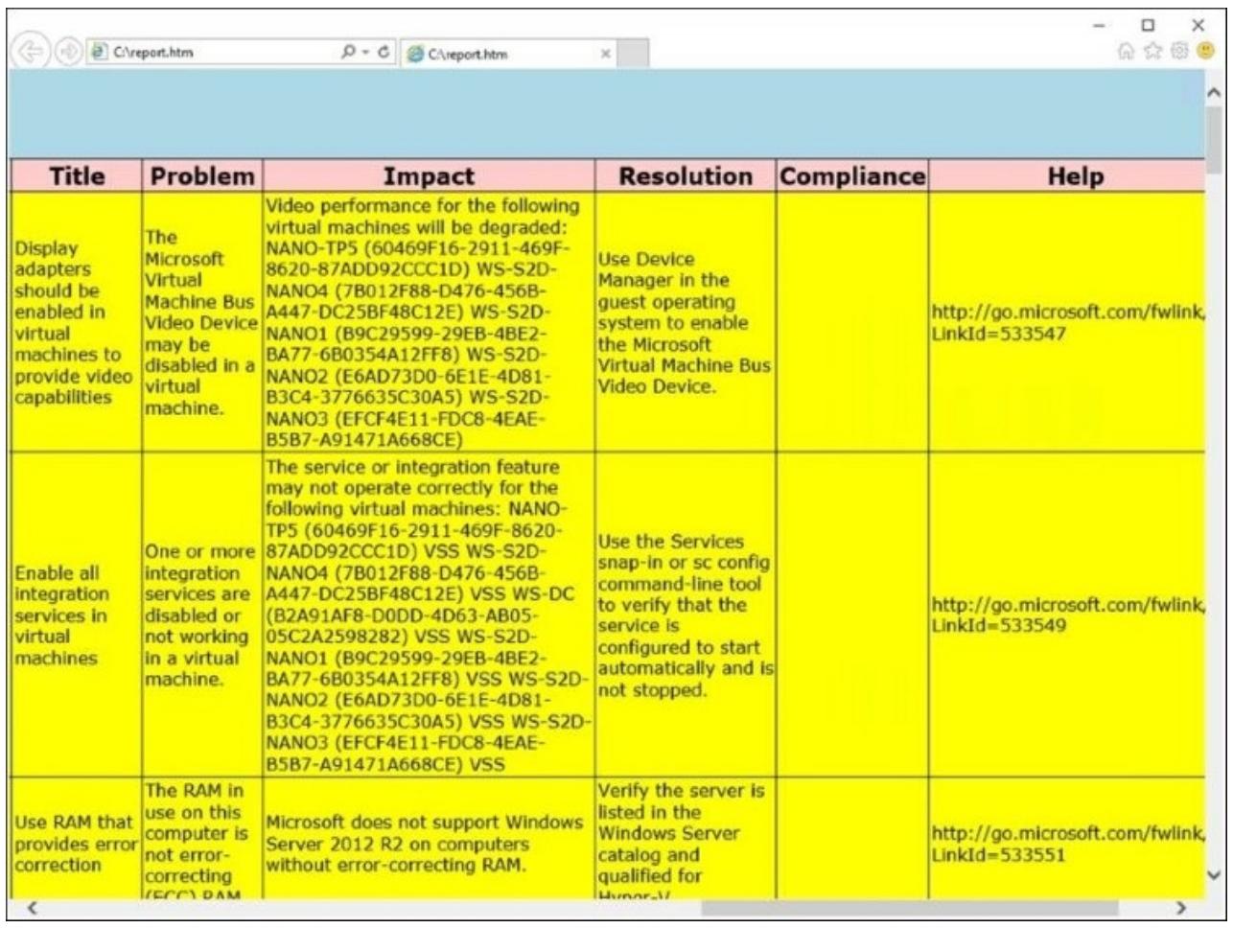Click the Title column header

pyautogui.click(x=76, y=176)
